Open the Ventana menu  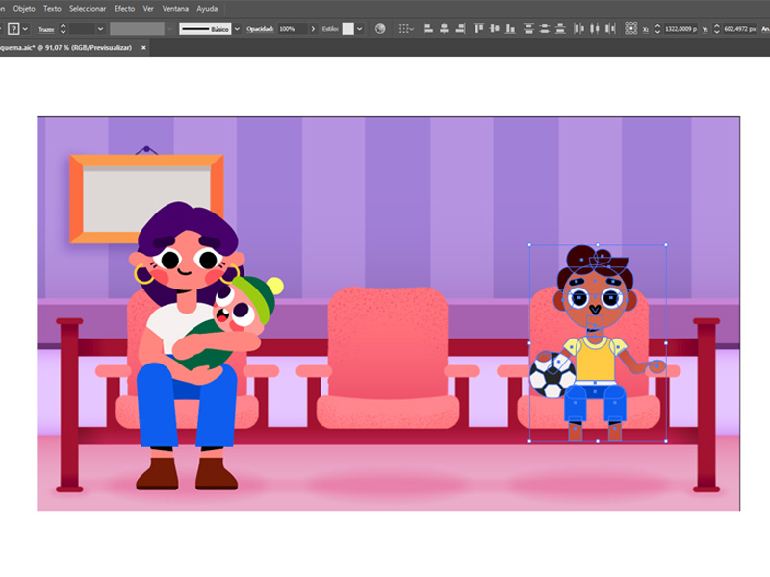pos(175,7)
